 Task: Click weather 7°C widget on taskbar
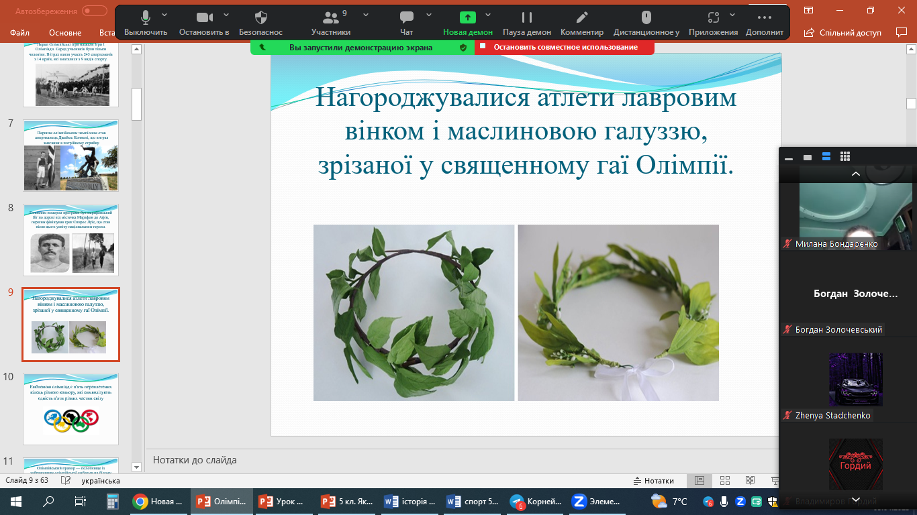click(670, 502)
